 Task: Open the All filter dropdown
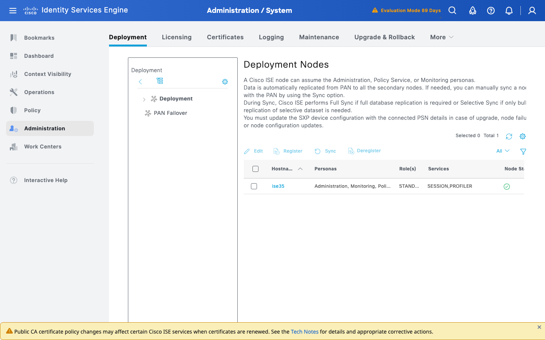click(x=503, y=151)
